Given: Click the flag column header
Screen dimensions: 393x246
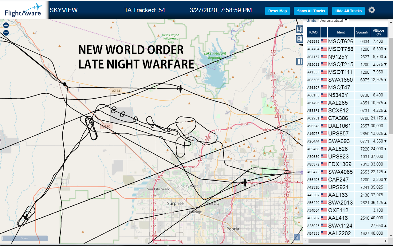Looking at the screenshot, I should tap(324, 32).
